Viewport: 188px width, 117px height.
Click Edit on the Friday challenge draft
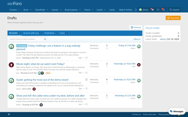[x=80, y=58]
